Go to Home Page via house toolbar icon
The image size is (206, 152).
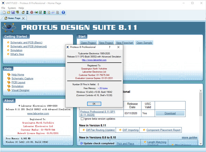(x=23, y=12)
